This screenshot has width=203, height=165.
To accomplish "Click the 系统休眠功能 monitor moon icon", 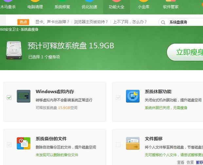I will [x=133, y=96].
